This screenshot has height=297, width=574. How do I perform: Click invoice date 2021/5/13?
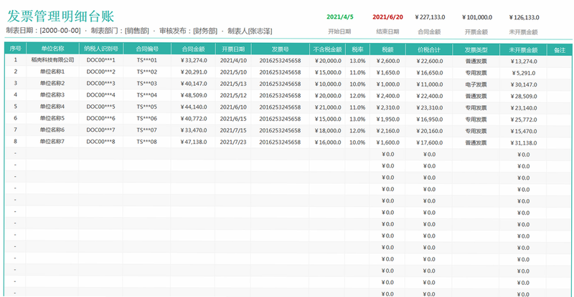tap(233, 84)
